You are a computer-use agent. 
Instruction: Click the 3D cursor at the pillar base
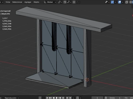[x=87, y=79]
